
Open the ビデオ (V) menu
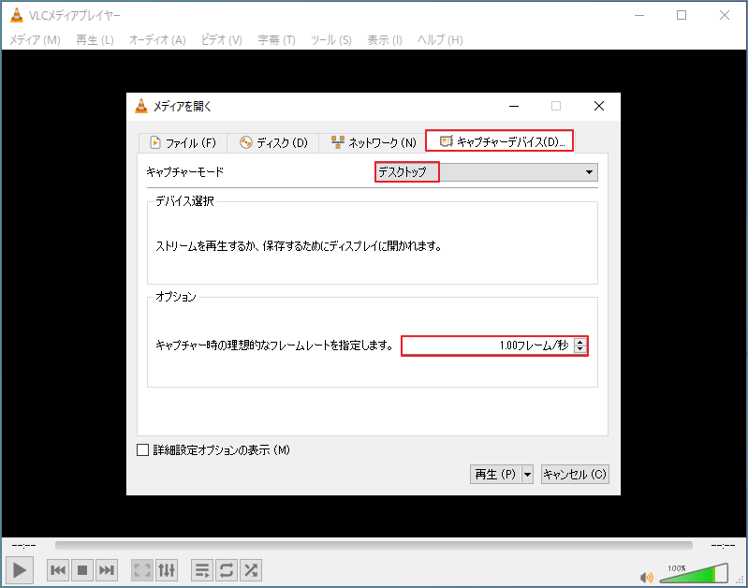[x=221, y=40]
